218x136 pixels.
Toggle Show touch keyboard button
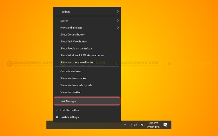point(77,62)
